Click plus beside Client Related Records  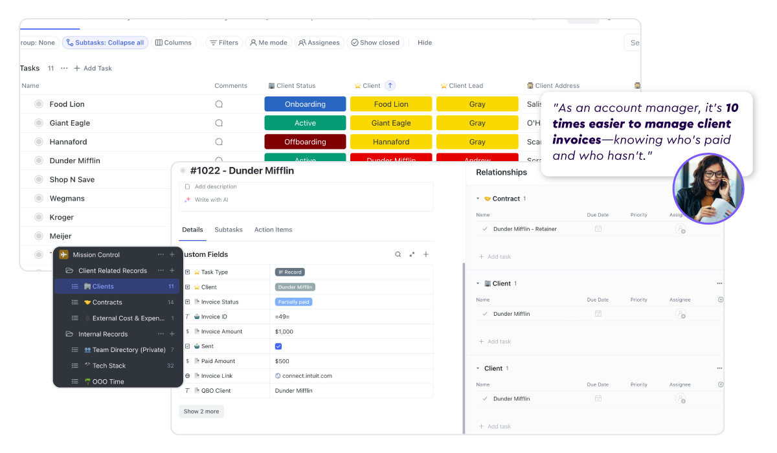(x=172, y=271)
